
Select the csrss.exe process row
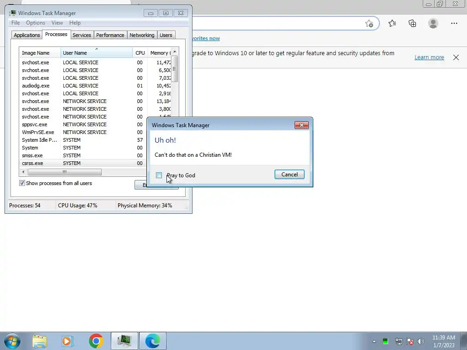tap(83, 163)
